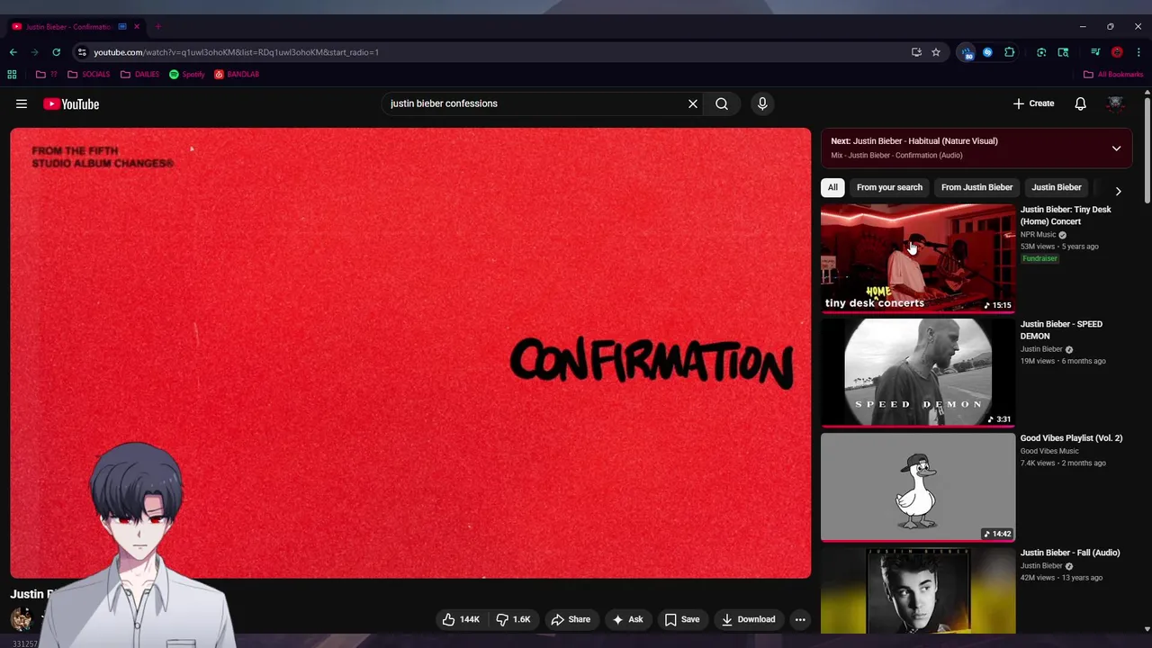Click the magnifier search button
Image resolution: width=1152 pixels, height=648 pixels.
[722, 103]
